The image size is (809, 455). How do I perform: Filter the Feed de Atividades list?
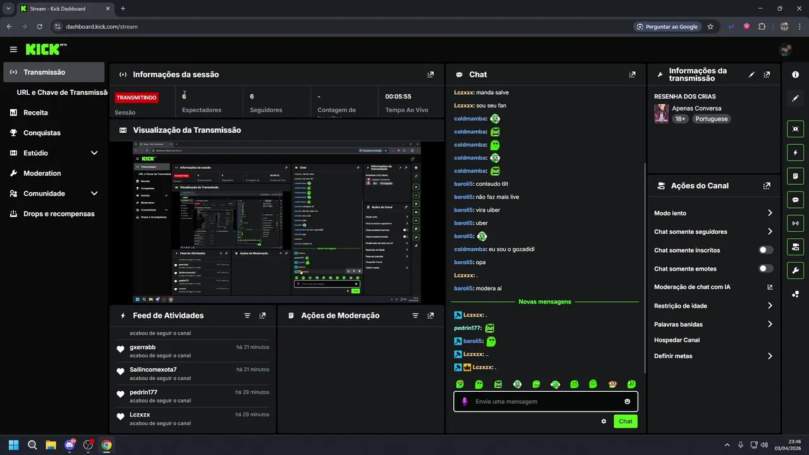(x=247, y=315)
